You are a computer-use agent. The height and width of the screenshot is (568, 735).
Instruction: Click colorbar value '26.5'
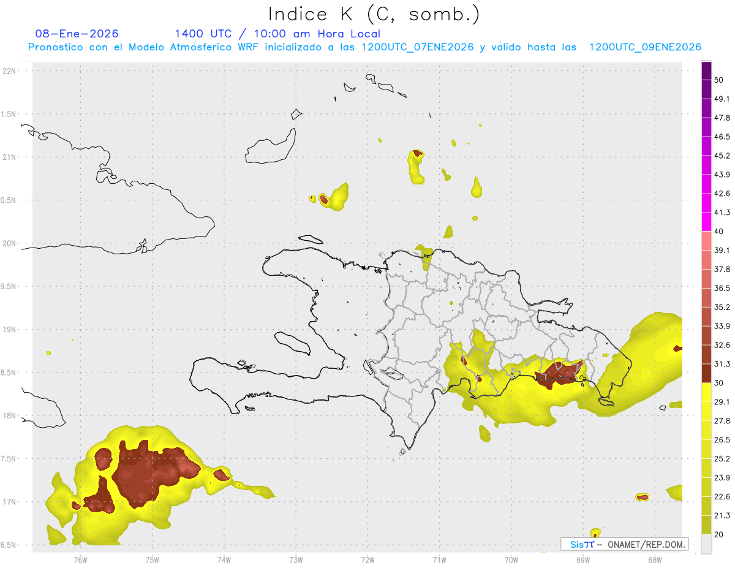[x=722, y=439]
